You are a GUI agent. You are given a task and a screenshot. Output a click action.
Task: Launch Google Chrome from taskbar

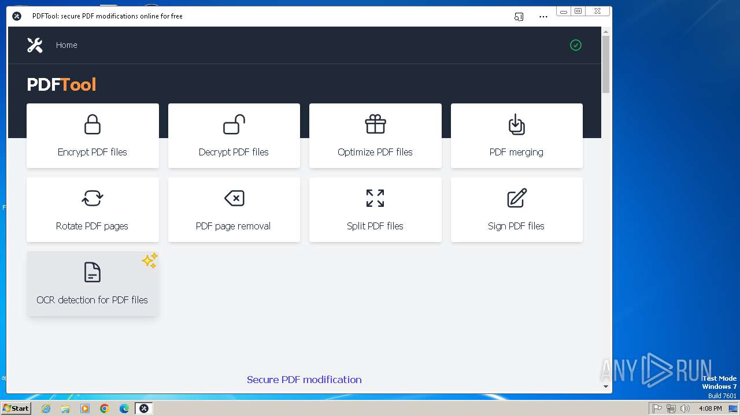pyautogui.click(x=105, y=408)
